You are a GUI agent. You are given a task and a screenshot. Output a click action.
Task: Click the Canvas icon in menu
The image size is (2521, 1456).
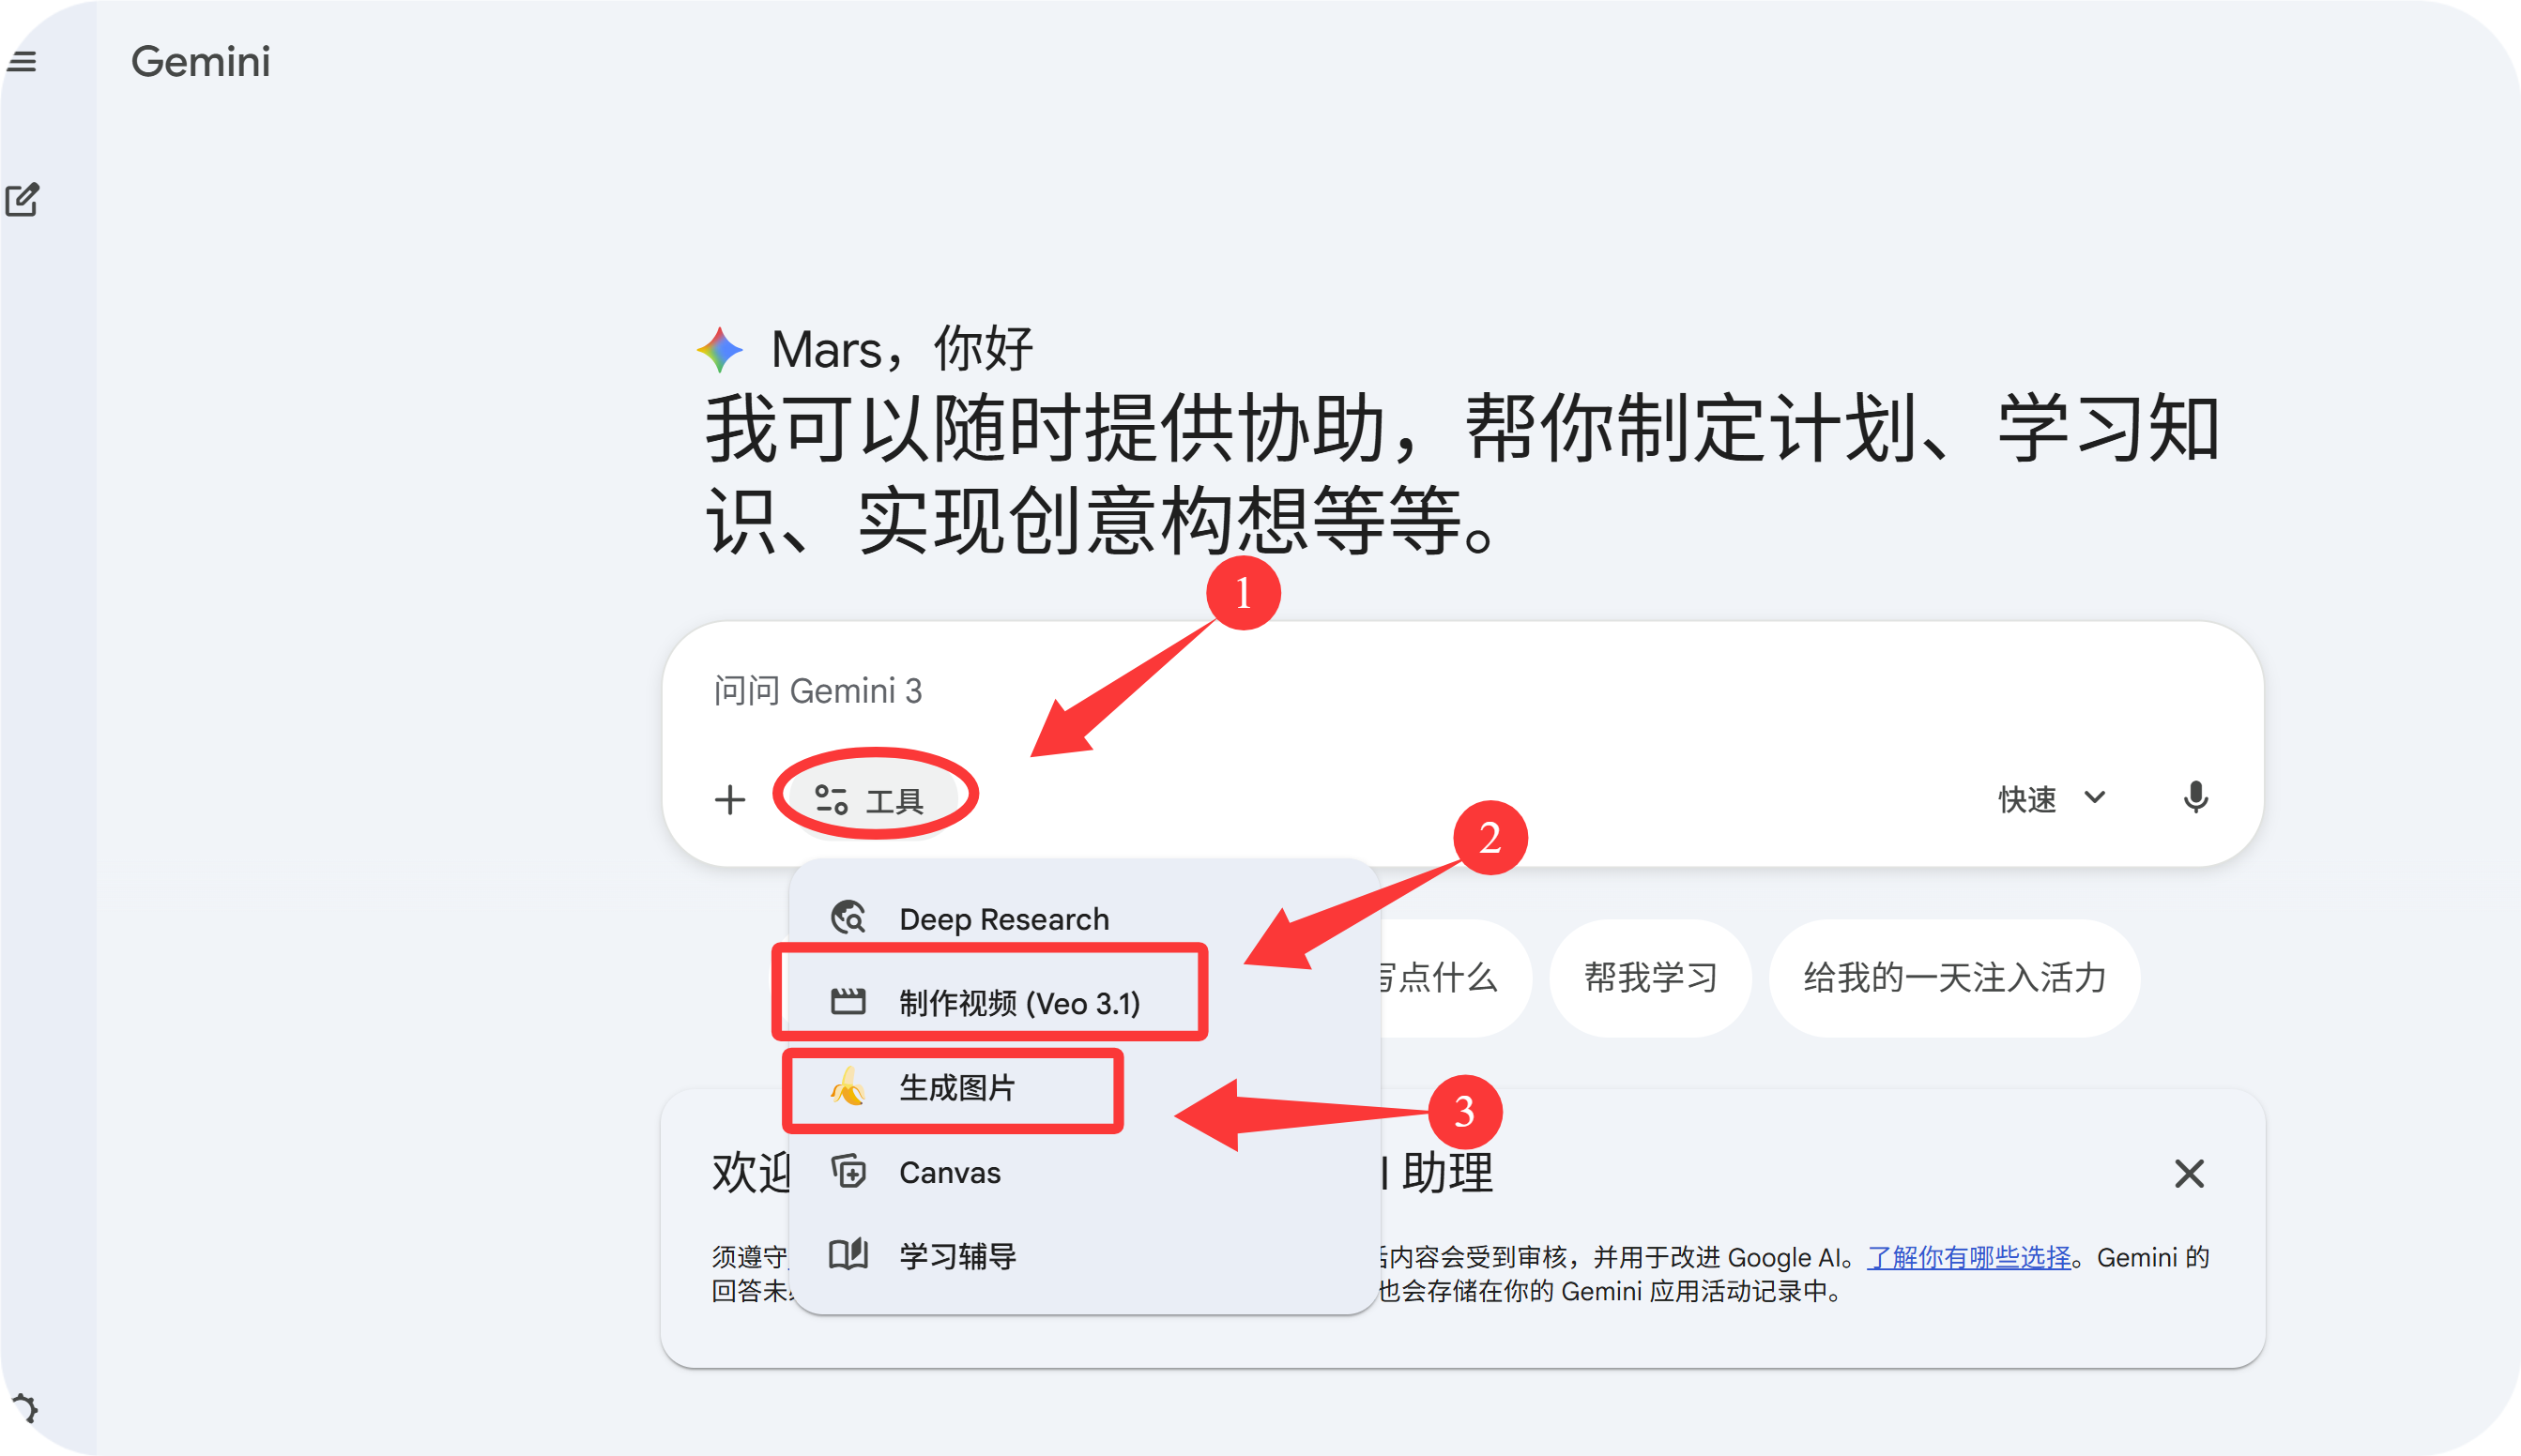[848, 1171]
